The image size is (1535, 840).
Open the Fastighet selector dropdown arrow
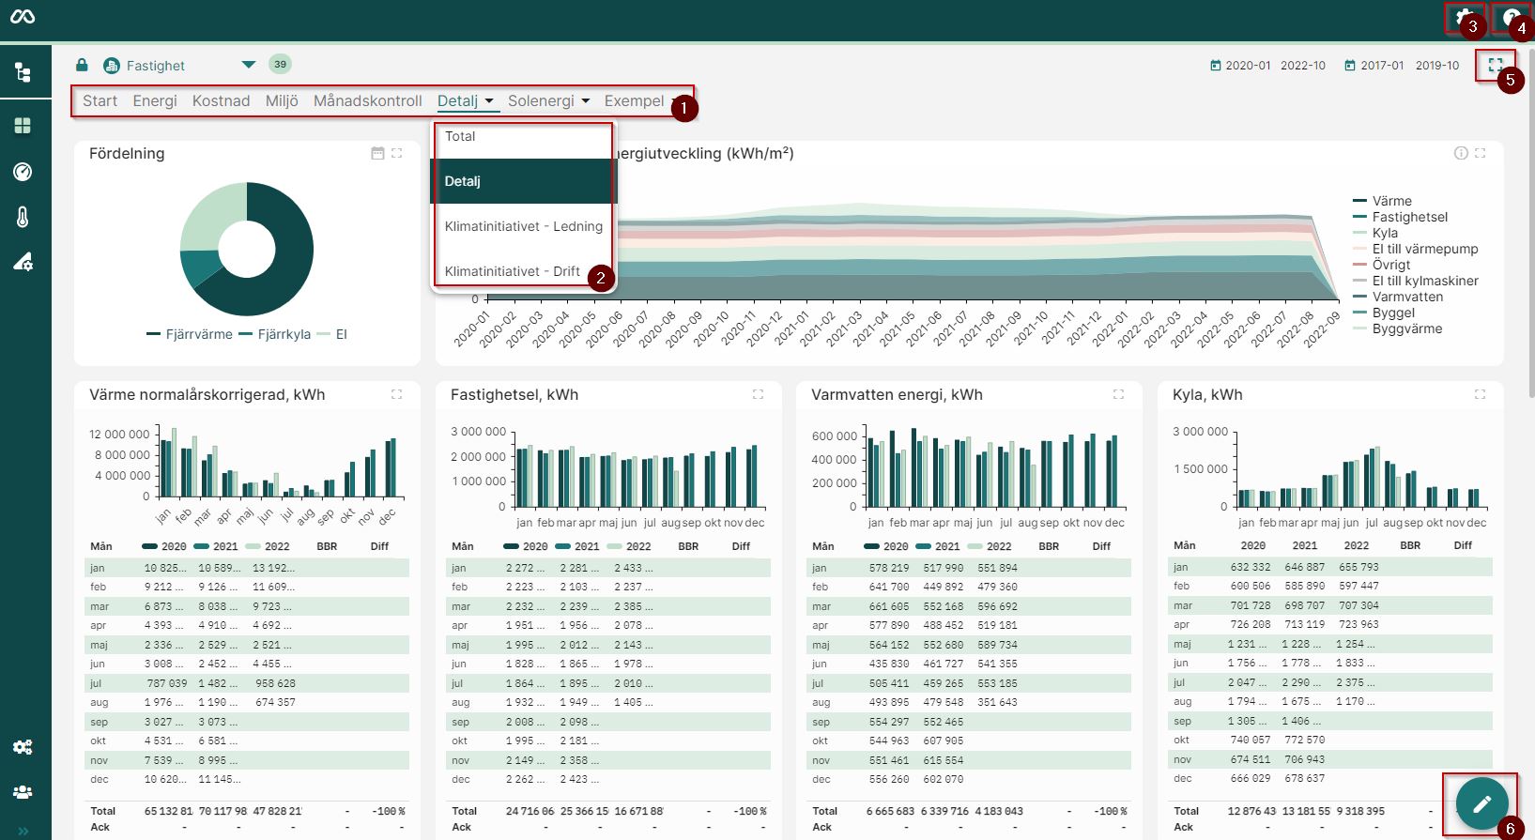click(x=248, y=65)
